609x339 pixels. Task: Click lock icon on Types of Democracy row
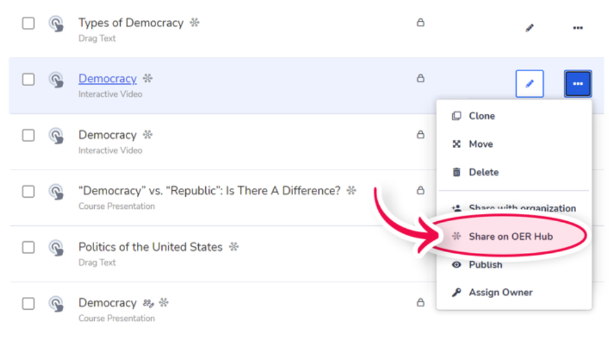point(421,23)
